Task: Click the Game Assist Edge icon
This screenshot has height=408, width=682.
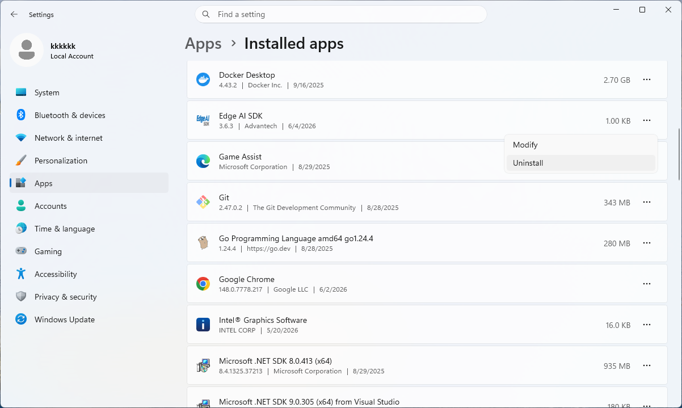Action: 203,161
